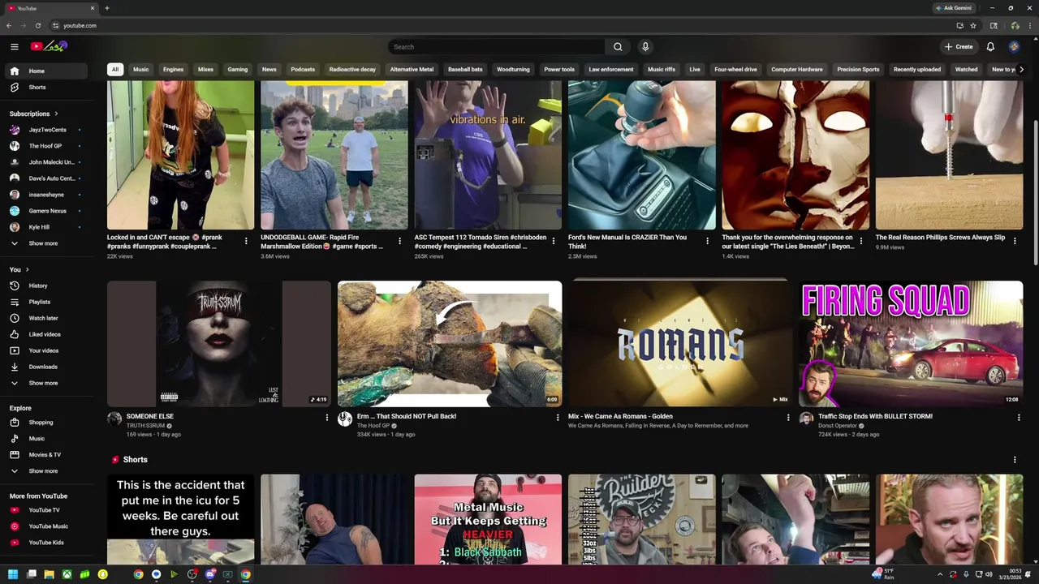Click the search magnifier button
The image size is (1039, 584).
[x=618, y=47]
